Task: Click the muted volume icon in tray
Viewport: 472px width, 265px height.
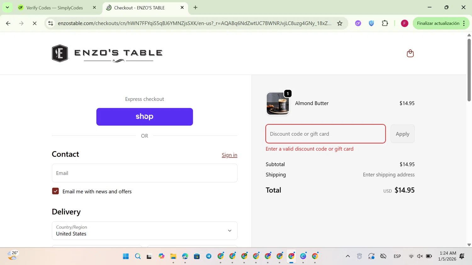Action: tap(420, 256)
